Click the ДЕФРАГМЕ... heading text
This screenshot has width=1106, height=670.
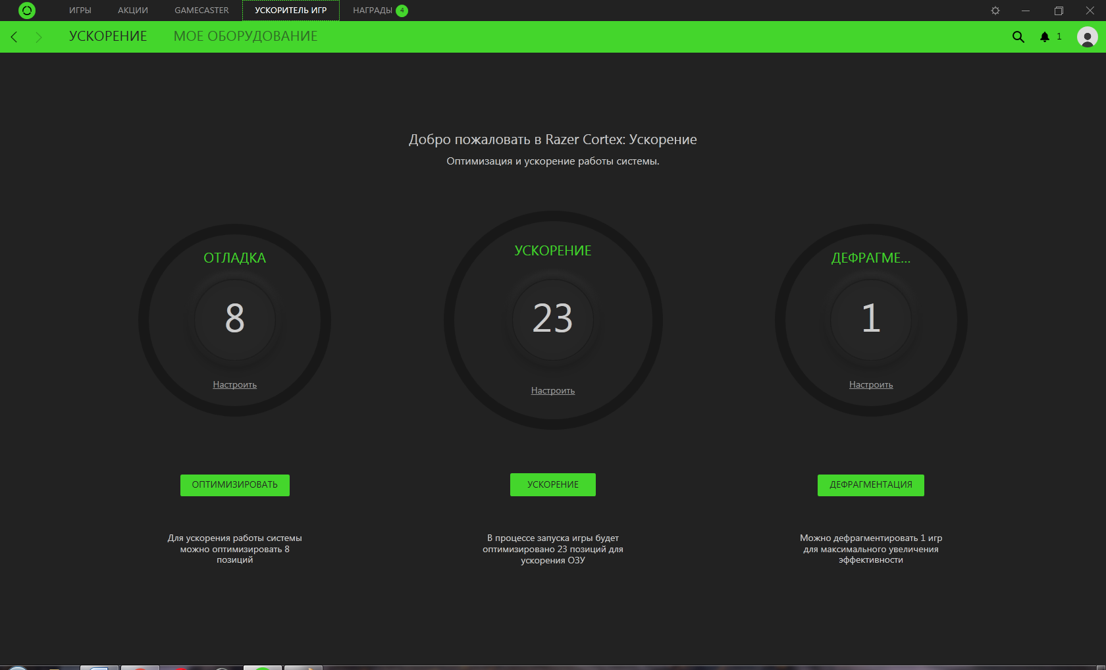(871, 258)
